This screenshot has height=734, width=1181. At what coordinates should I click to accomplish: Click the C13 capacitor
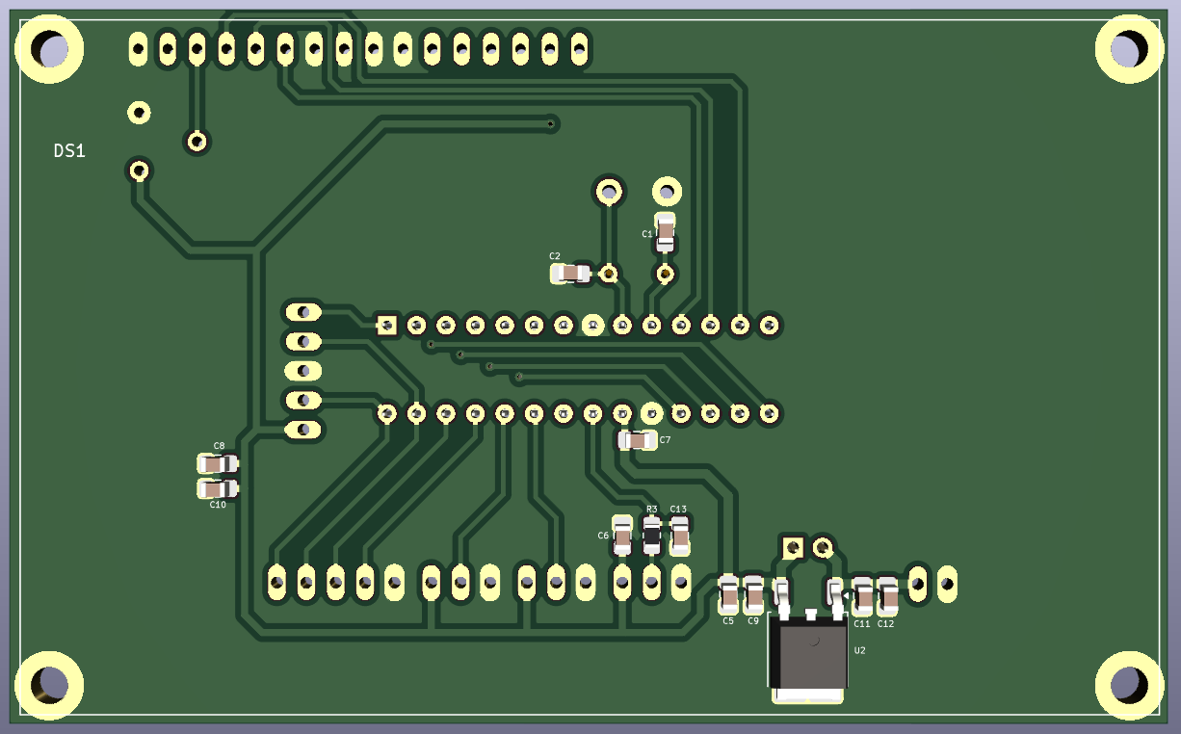pos(680,536)
